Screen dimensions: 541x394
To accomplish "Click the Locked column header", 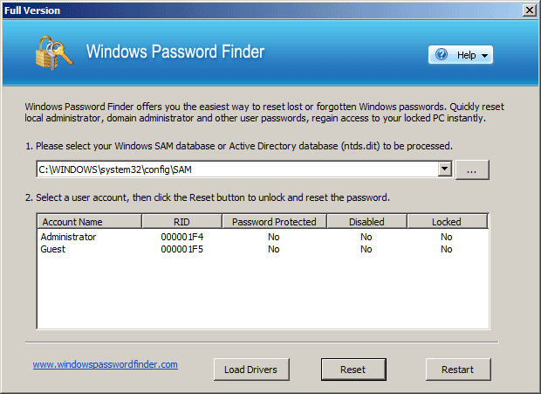I will 447,222.
